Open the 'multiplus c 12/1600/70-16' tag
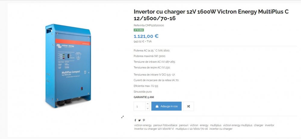301x139 pixels. coord(191,129)
